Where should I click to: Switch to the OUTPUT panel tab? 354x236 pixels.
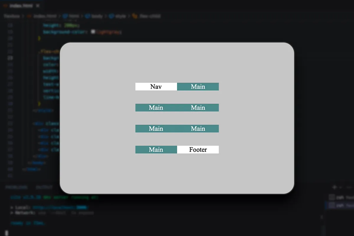pos(44,187)
